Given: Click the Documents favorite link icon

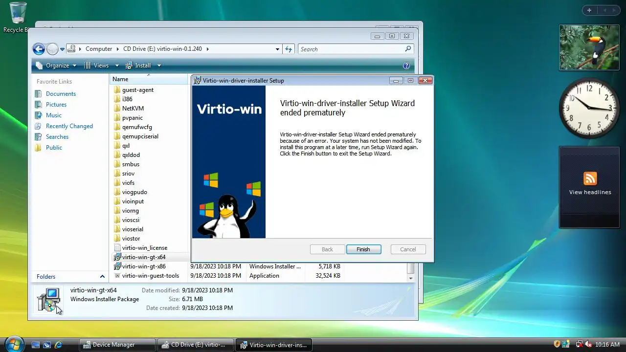Looking at the screenshot, I should click(39, 94).
